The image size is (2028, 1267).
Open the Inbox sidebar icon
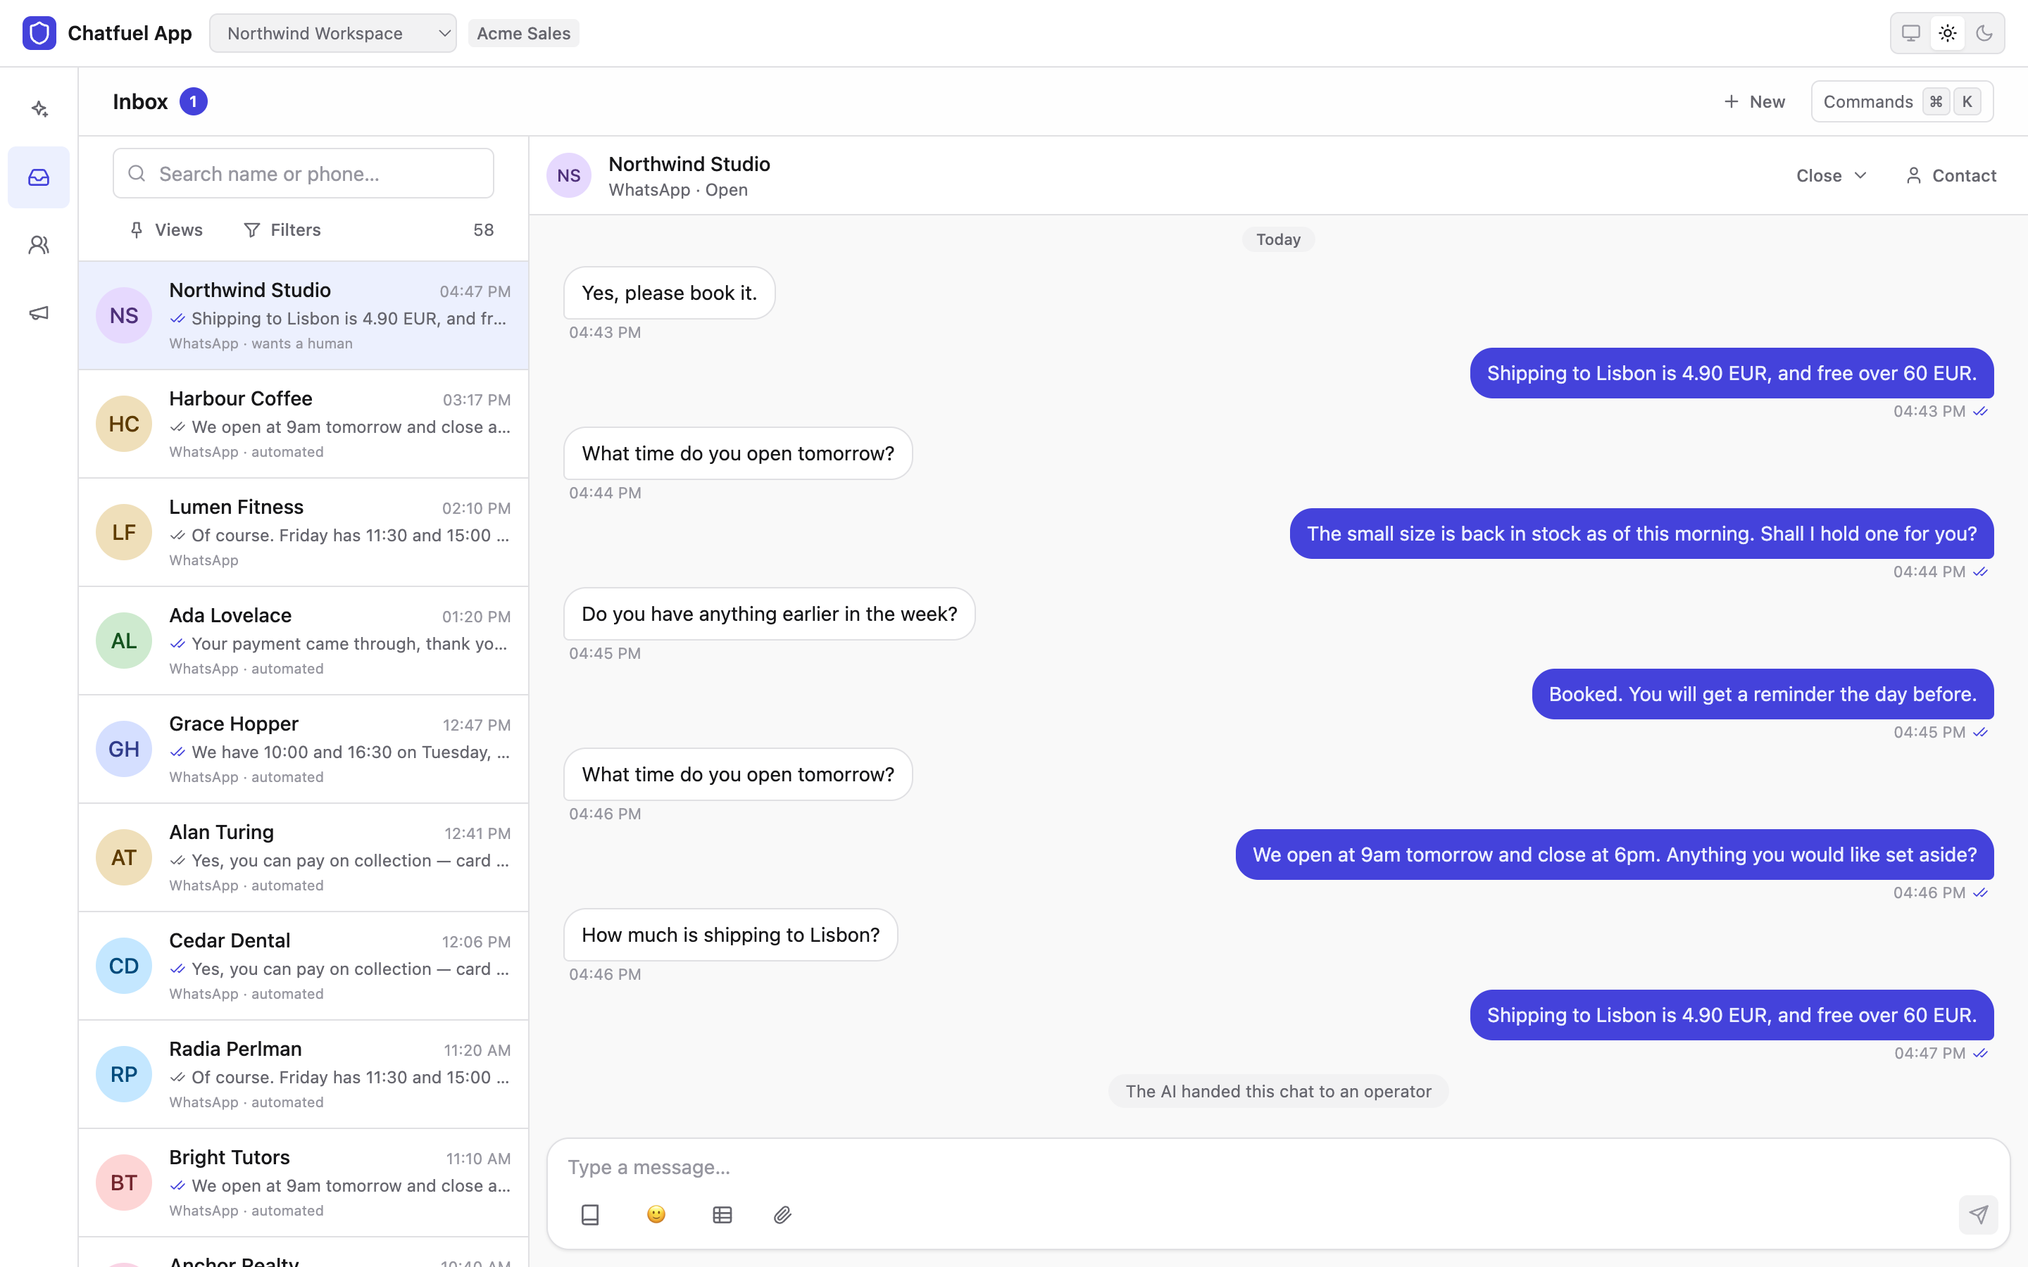(39, 177)
